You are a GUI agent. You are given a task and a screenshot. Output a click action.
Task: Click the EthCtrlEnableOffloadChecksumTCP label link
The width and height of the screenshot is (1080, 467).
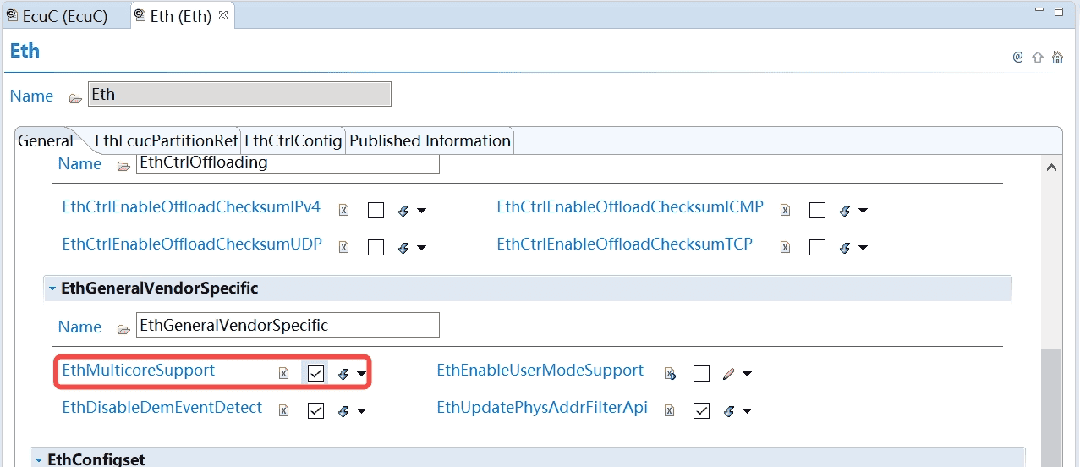coord(624,244)
